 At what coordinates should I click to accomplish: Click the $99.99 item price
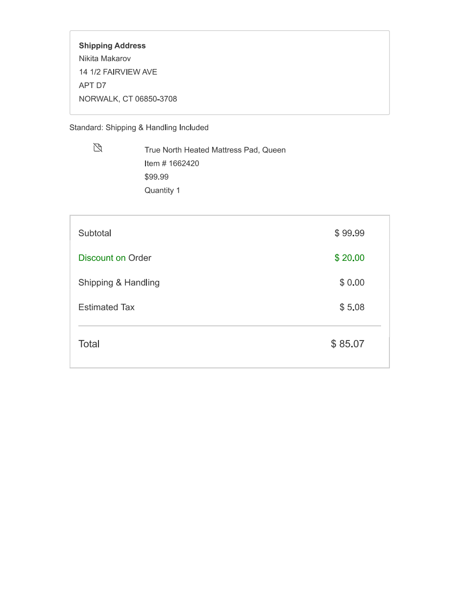point(157,177)
